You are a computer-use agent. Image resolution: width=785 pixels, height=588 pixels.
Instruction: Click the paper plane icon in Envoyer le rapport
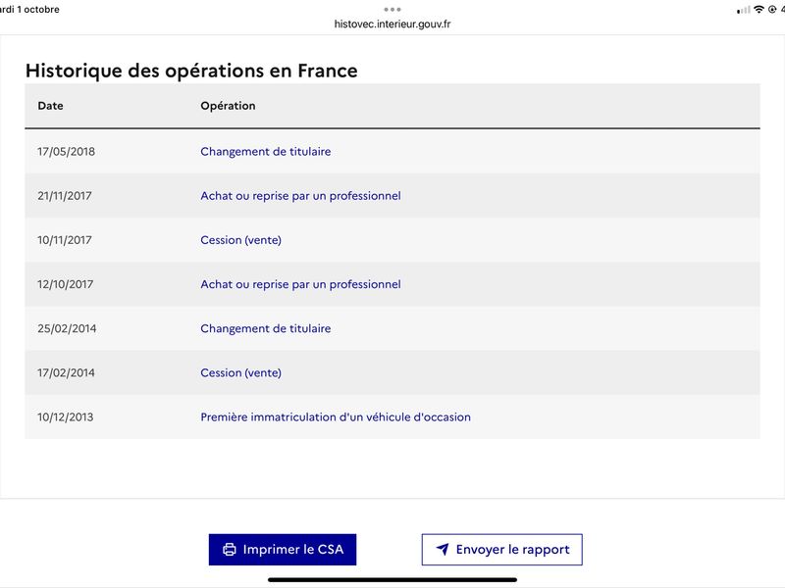(x=443, y=549)
